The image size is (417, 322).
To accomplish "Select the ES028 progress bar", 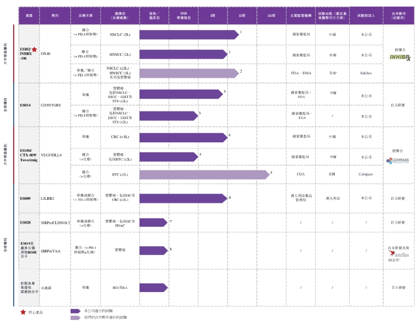I will [153, 222].
